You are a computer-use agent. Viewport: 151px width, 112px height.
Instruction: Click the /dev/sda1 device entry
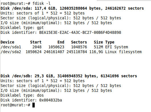(x=11, y=47)
